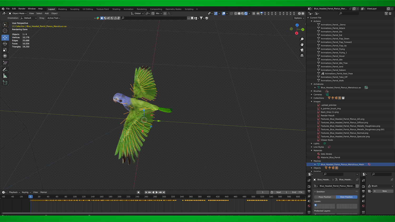The image size is (395, 222).
Task: Open the Tool properties tab in the left properties editor
Action: [x=309, y=180]
